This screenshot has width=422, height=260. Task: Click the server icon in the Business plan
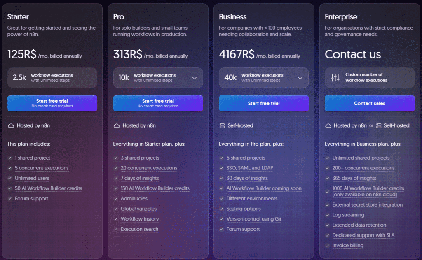[x=222, y=125]
